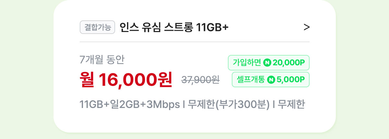The width and height of the screenshot is (389, 139).
Task: Click the 20,000P point amount
Action: 289,63
